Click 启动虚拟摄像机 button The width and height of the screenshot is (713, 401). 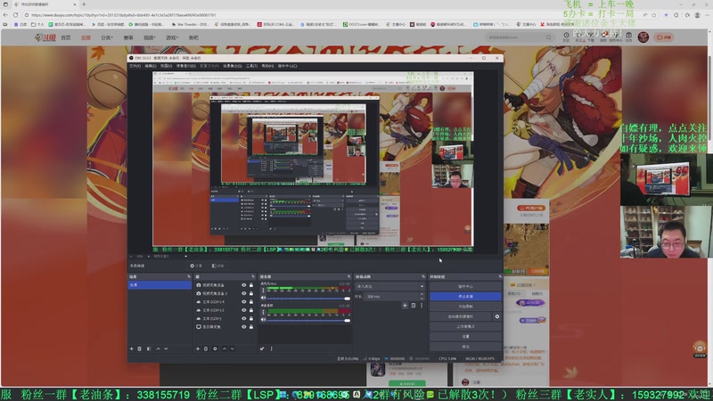[461, 316]
